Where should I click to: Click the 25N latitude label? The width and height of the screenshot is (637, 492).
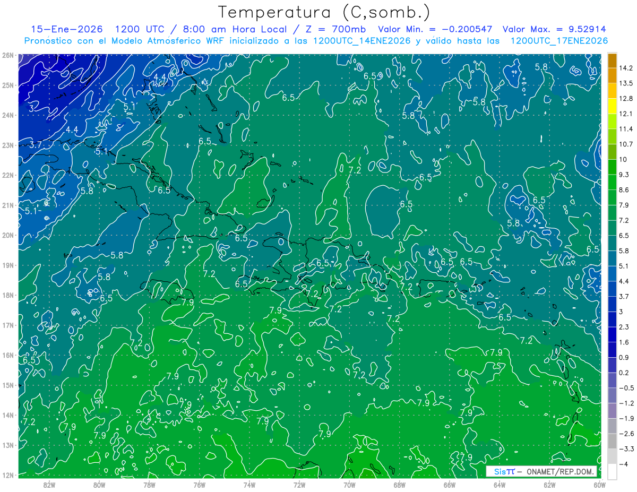tap(8, 85)
